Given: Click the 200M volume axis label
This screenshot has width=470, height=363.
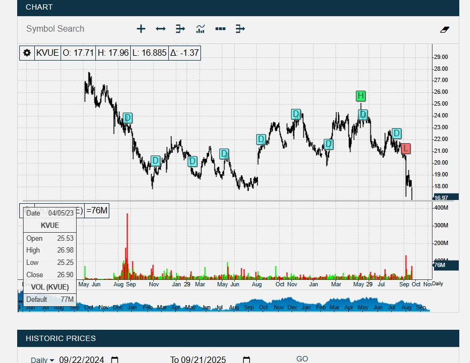Looking at the screenshot, I should (441, 243).
